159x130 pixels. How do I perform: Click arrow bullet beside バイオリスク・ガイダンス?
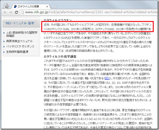tap(4, 47)
